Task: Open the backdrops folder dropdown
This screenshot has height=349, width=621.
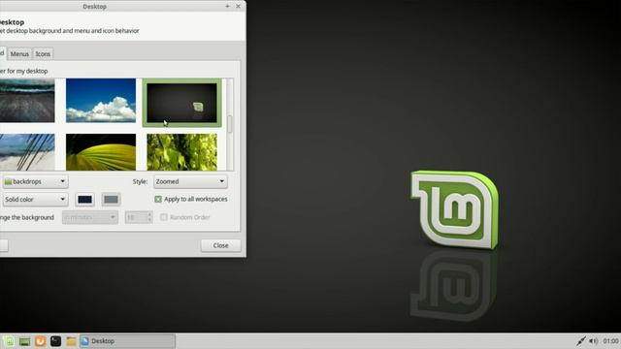Action: [x=35, y=181]
